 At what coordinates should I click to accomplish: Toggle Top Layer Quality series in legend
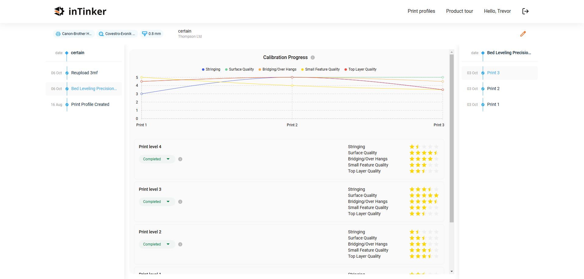[x=360, y=69]
